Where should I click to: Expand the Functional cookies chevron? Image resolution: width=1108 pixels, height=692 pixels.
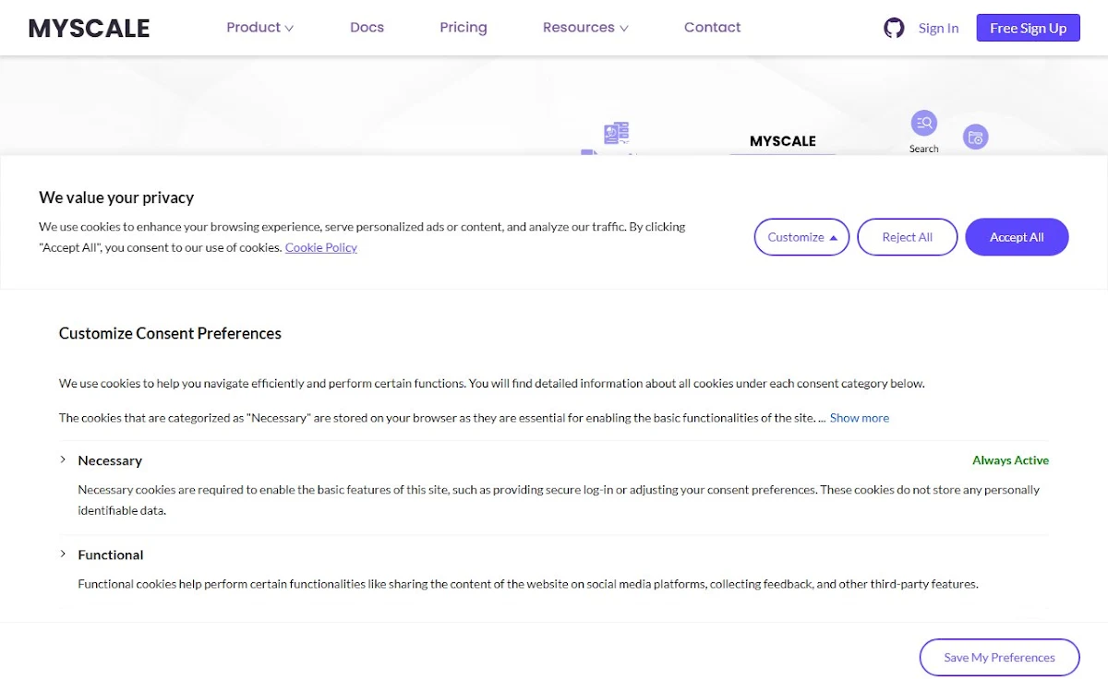63,554
